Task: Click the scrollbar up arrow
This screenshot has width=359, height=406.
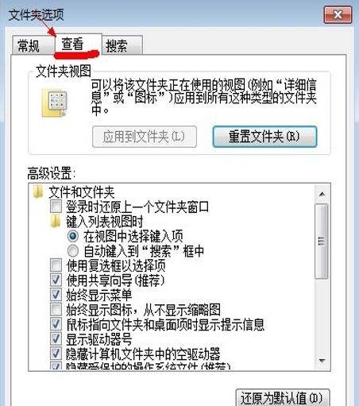Action: click(x=322, y=194)
